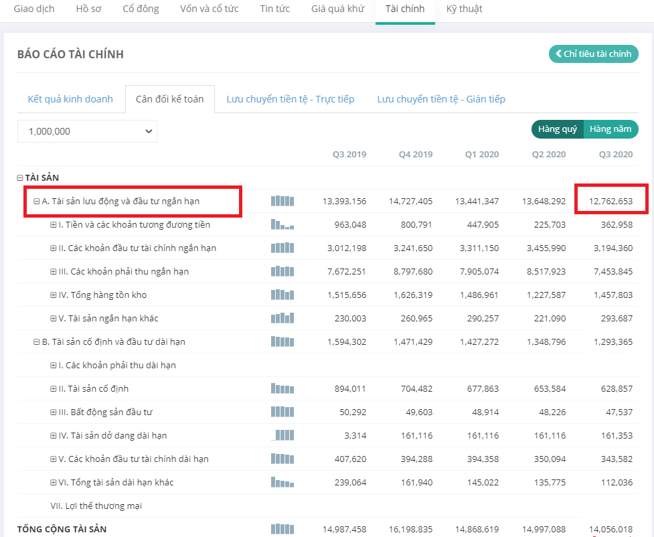Click mini chart icon for Tài sản cố định row

pyautogui.click(x=282, y=388)
